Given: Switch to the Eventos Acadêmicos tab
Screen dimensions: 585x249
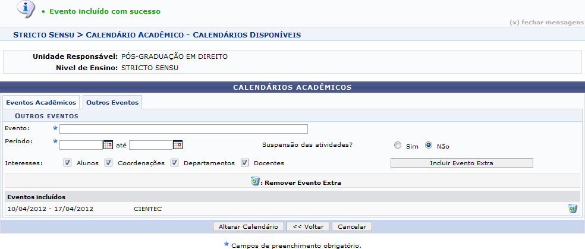Looking at the screenshot, I should pos(42,102).
